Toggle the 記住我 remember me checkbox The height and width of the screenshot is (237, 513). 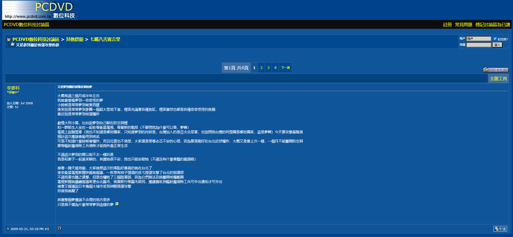(495, 39)
